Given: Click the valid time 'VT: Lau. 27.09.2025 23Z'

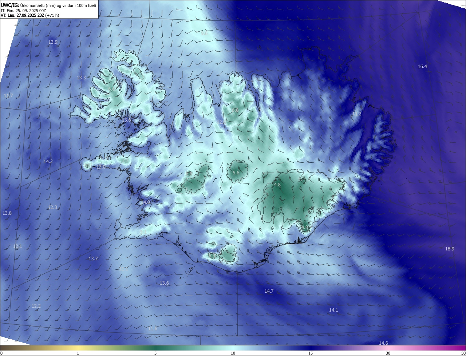Looking at the screenshot, I should [x=23, y=15].
